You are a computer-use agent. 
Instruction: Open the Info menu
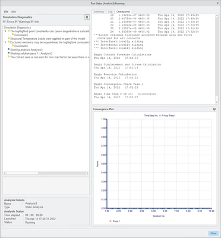[x=14, y=12]
